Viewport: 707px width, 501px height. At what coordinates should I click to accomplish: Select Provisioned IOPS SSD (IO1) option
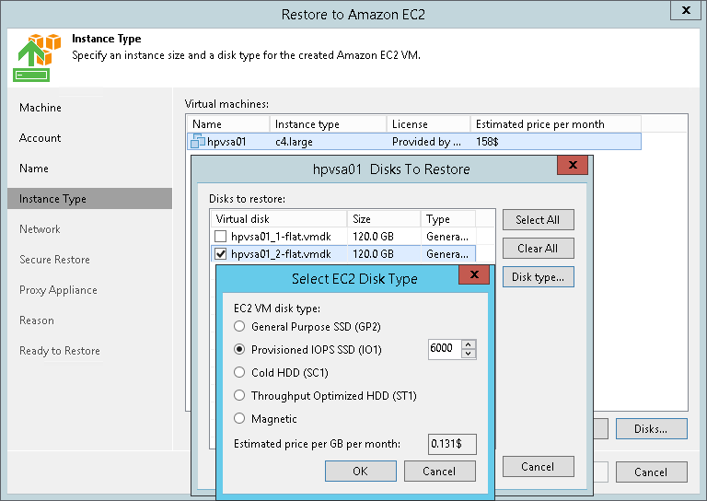coord(239,349)
